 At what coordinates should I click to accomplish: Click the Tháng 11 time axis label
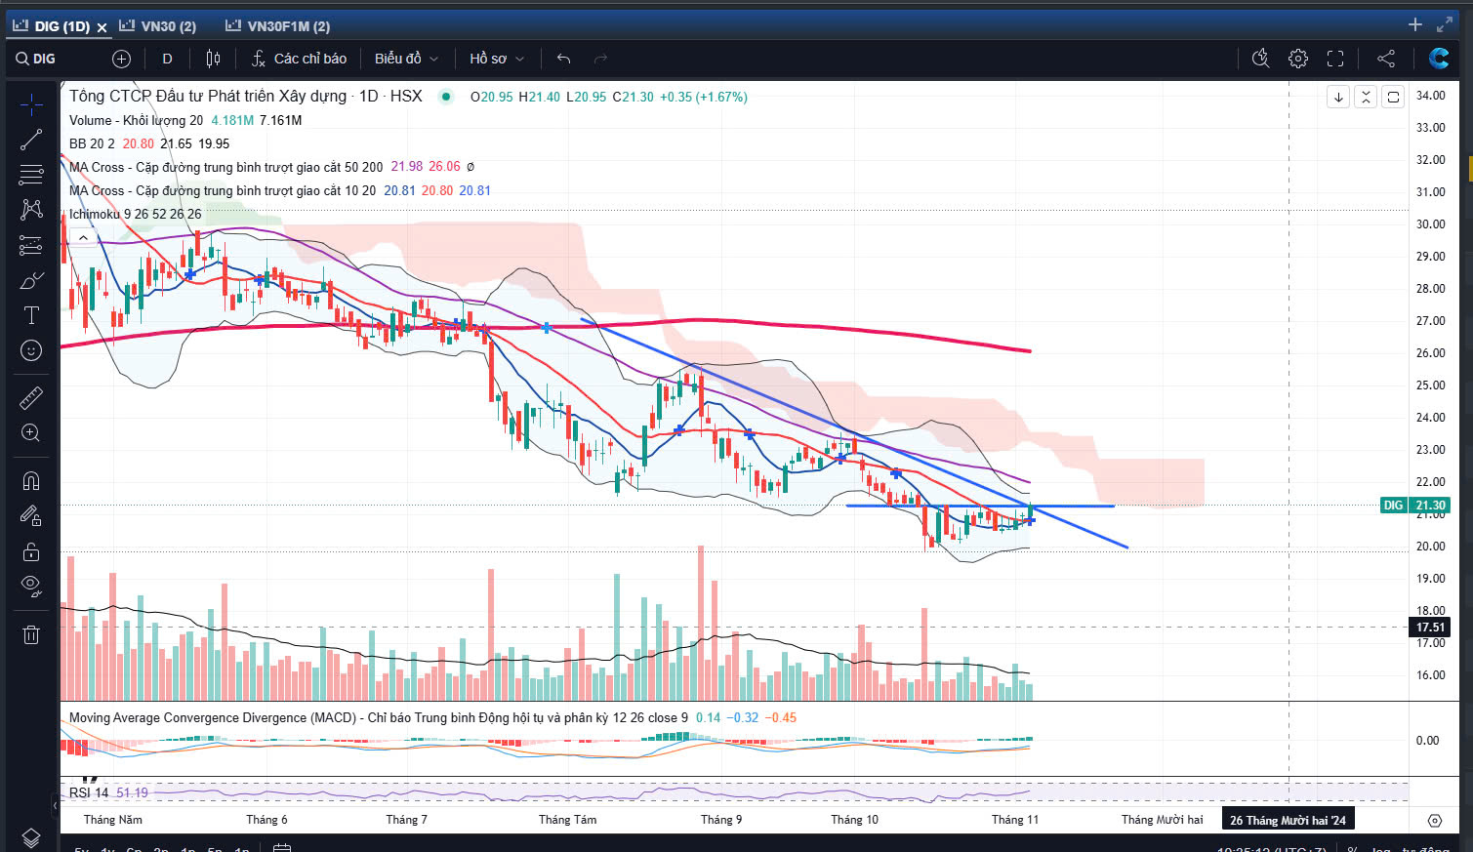coord(1015,820)
